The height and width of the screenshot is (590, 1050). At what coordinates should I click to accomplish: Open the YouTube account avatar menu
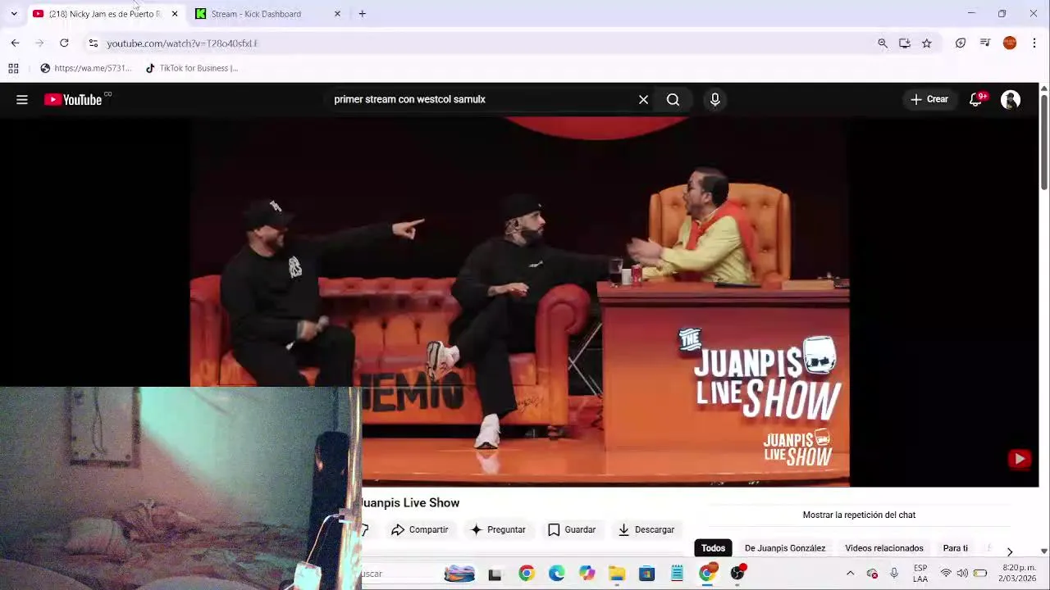pyautogui.click(x=1011, y=100)
